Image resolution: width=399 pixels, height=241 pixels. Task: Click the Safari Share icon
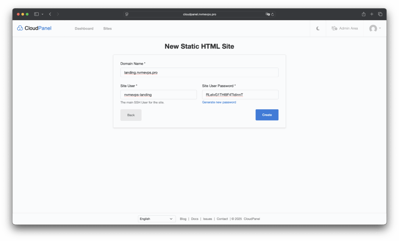(x=364, y=14)
